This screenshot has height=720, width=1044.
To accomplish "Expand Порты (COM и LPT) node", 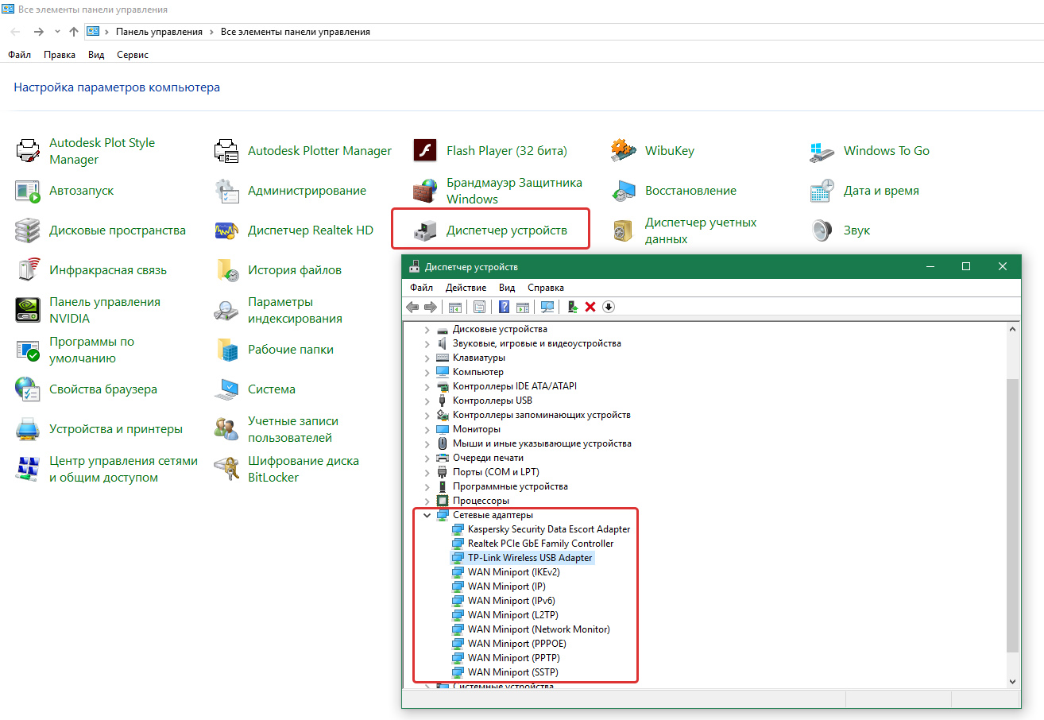I will [x=427, y=472].
